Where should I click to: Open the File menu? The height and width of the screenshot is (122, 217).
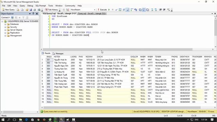[x=4, y=6]
